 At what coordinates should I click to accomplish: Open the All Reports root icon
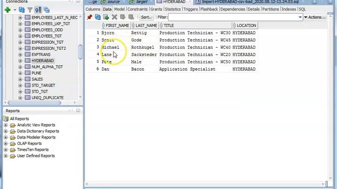tap(6, 119)
